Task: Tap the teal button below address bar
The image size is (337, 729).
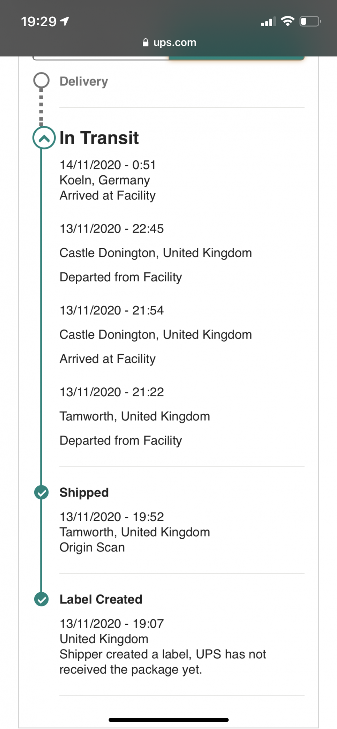Action: pos(236,58)
